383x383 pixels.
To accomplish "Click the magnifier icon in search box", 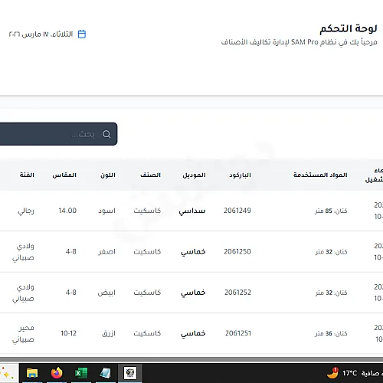I will (x=106, y=134).
